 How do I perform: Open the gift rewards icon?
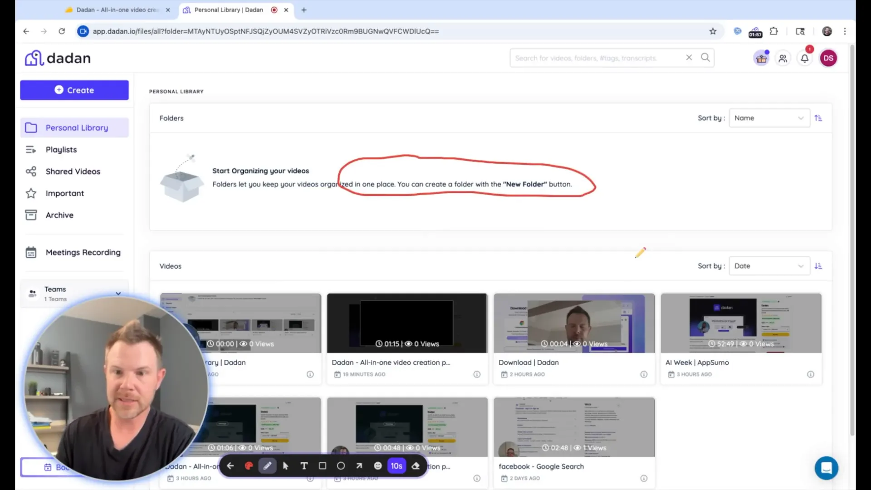pos(761,58)
